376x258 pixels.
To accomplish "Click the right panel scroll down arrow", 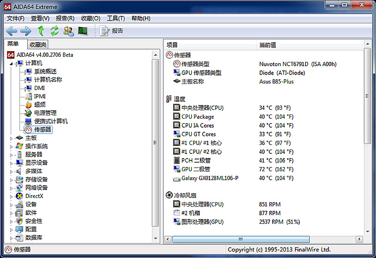I will 367,231.
